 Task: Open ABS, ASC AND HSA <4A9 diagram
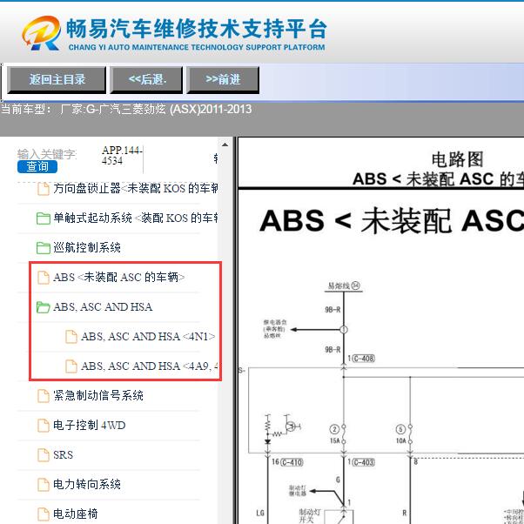coord(150,366)
